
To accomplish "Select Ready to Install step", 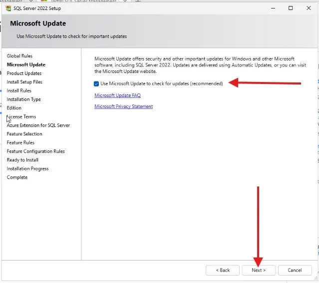I will [22, 160].
